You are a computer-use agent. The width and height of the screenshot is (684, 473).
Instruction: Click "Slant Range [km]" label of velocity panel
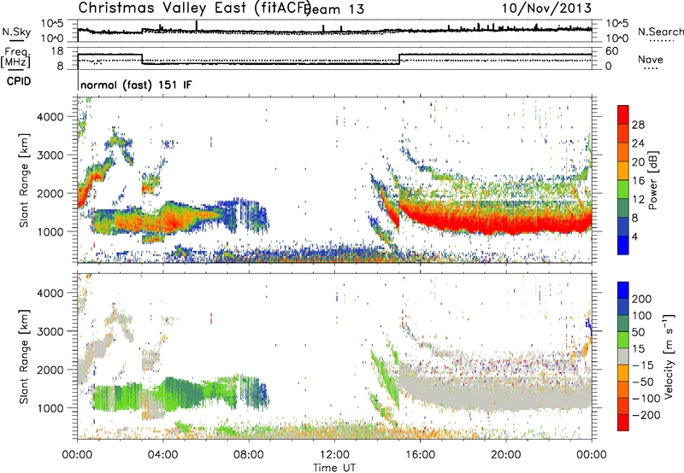click(24, 357)
